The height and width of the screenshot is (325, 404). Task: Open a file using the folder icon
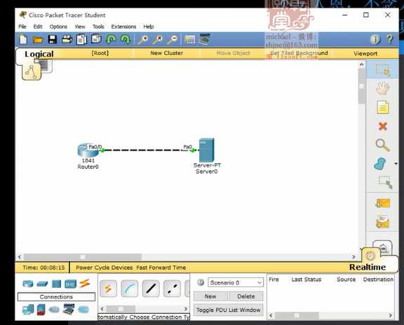(38, 40)
